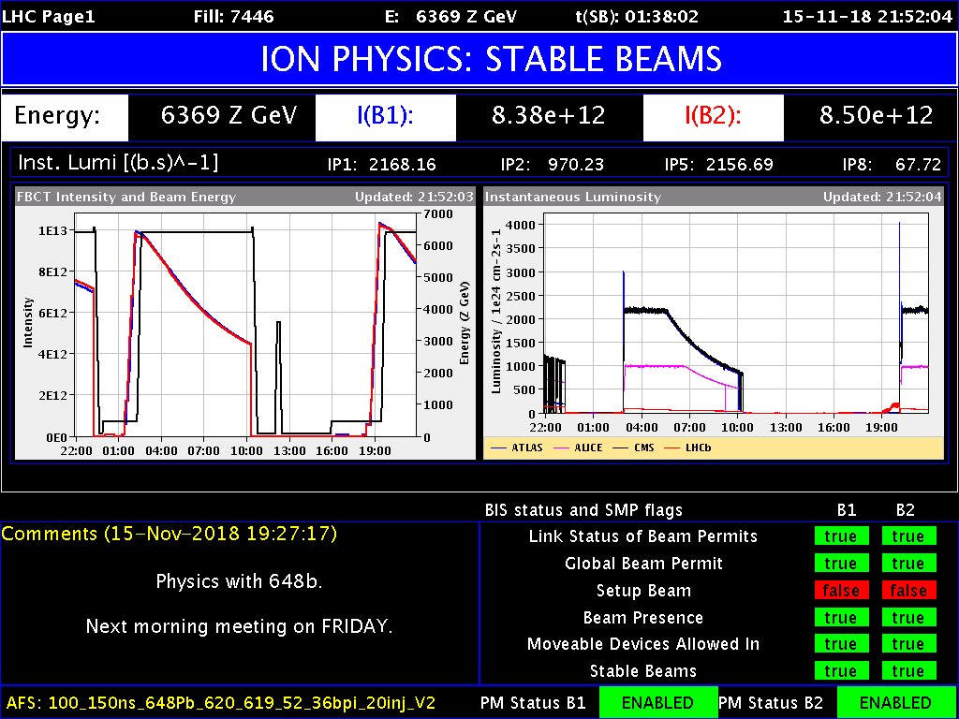The image size is (959, 719).
Task: Select the Energy: label cell
Action: point(65,115)
